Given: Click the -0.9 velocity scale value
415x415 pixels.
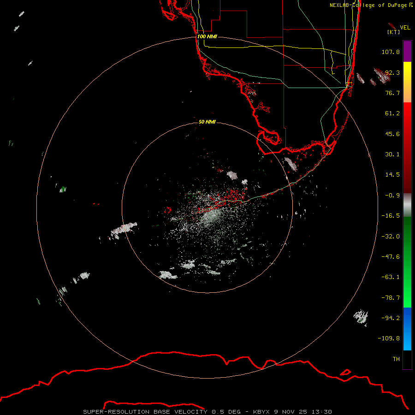Looking at the screenshot, I should coord(392,196).
